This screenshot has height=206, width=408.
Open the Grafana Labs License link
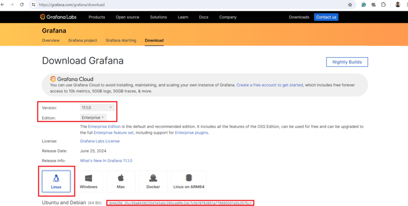pos(99,141)
